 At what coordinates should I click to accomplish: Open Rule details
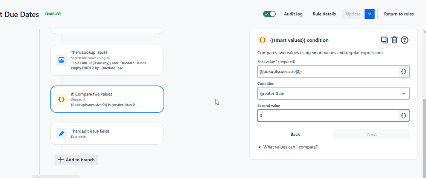(324, 14)
